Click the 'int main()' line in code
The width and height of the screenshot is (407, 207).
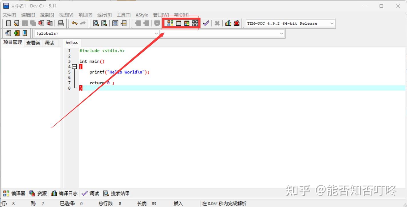click(x=92, y=61)
